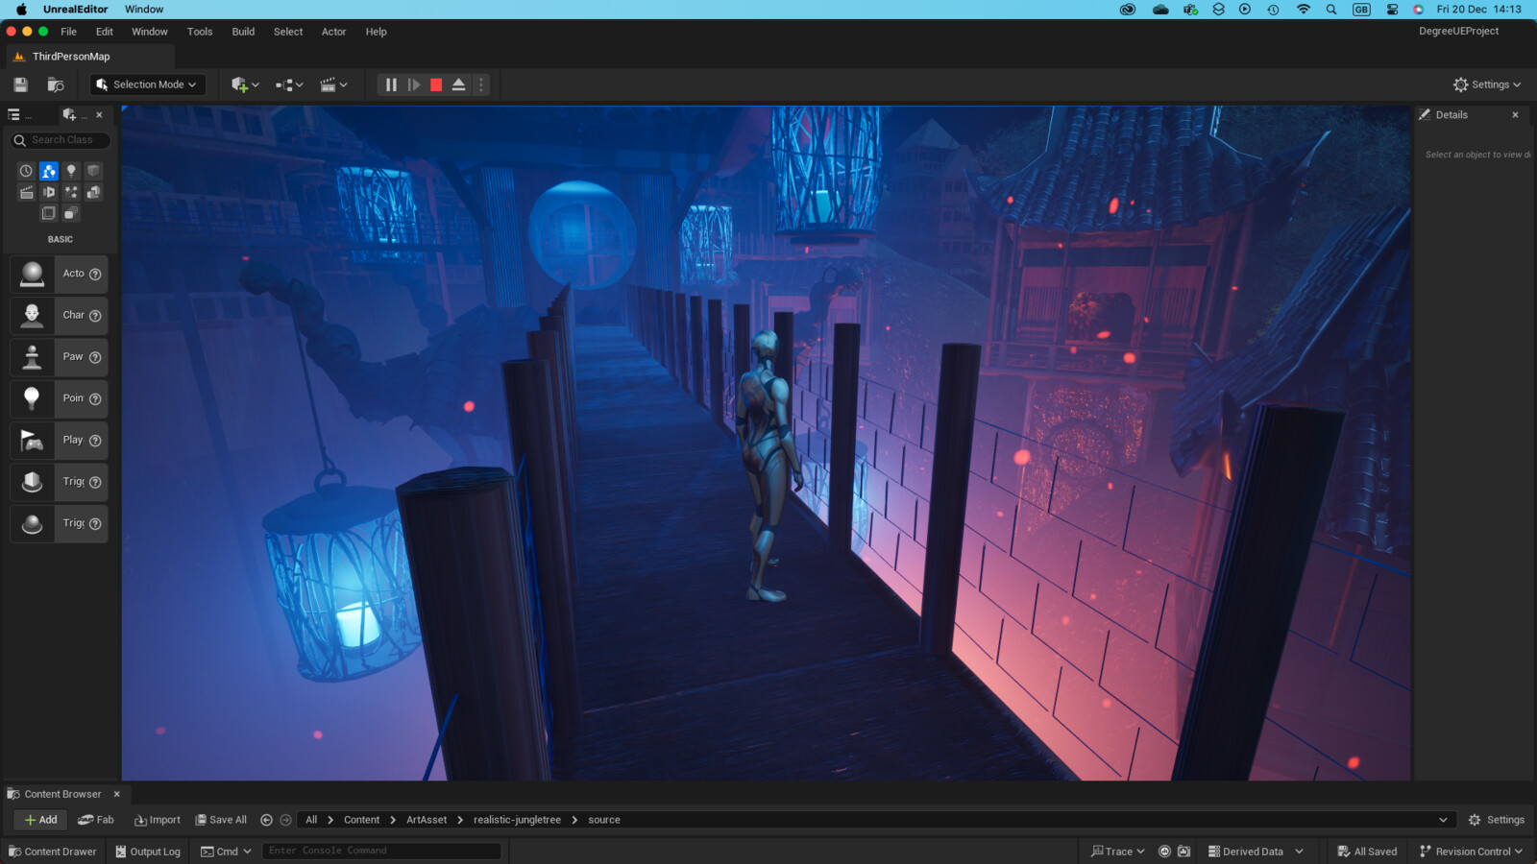Open the Blueprints toolbar dropdown

(289, 84)
